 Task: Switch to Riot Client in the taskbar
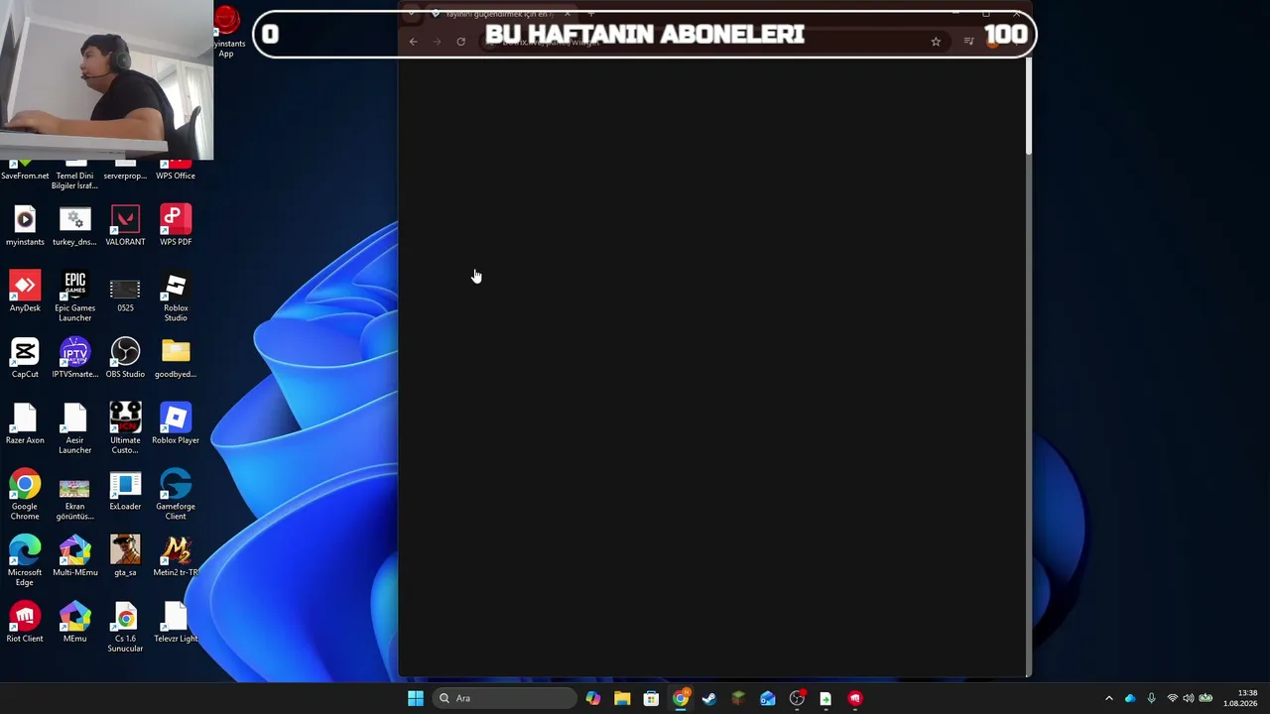tap(854, 698)
